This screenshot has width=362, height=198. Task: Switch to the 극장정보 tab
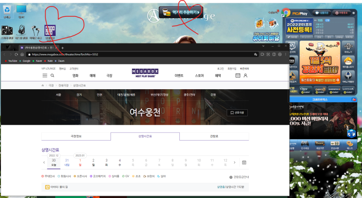[76, 136]
